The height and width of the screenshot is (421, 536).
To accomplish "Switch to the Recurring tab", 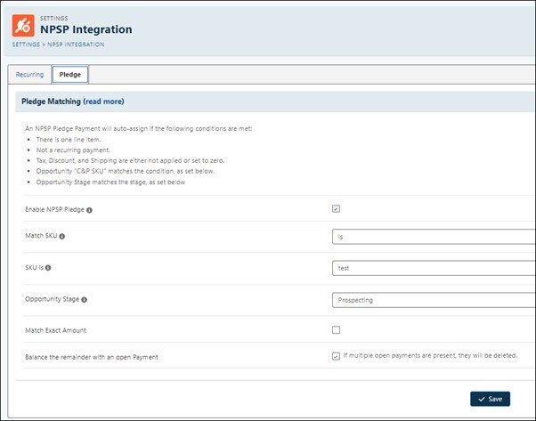I will (29, 75).
